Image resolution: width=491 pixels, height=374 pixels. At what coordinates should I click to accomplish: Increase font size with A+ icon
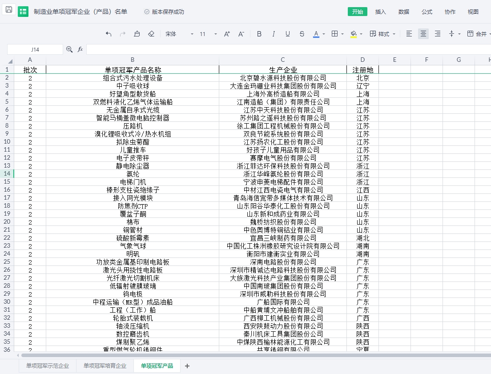[227, 34]
